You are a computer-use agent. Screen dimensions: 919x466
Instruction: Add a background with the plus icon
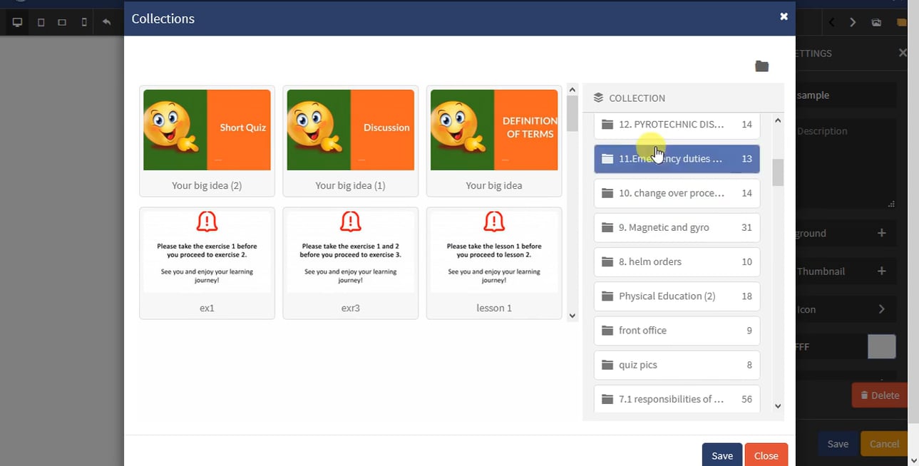[882, 233]
